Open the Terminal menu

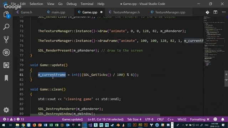coord(87,4)
